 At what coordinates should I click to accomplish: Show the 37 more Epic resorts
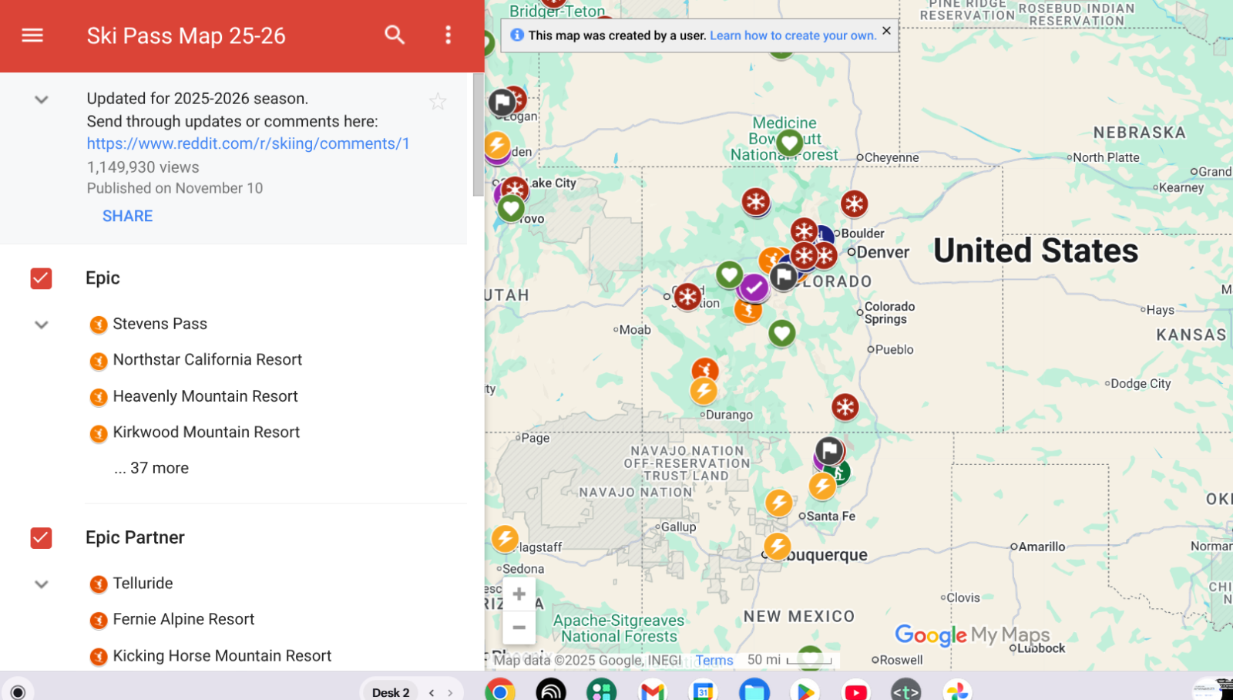click(152, 468)
